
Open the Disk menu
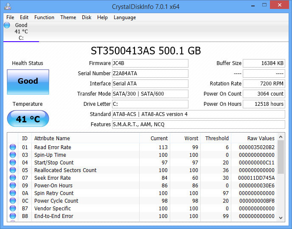coord(87,17)
